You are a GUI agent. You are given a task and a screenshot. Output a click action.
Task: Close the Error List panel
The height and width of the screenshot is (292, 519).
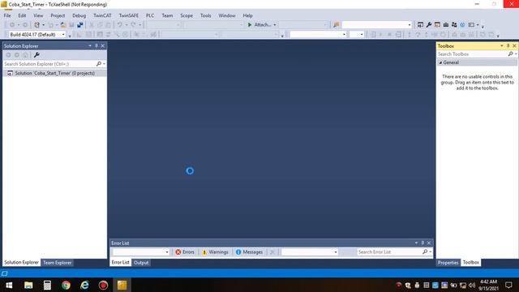pos(429,243)
